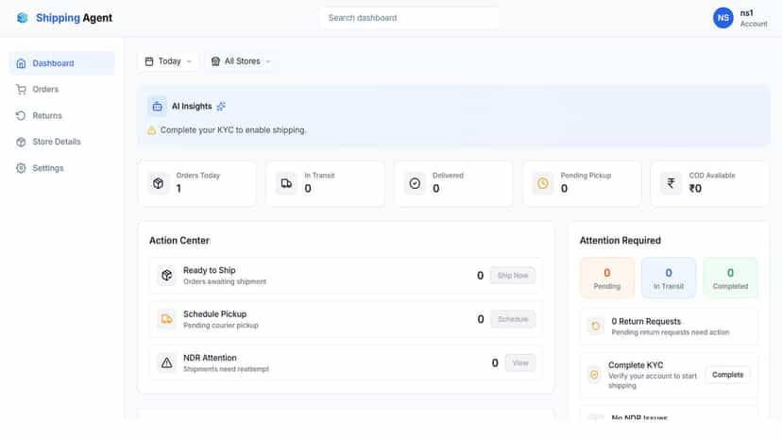Click the NDR Attention View button
The width and height of the screenshot is (782, 440).
click(520, 364)
